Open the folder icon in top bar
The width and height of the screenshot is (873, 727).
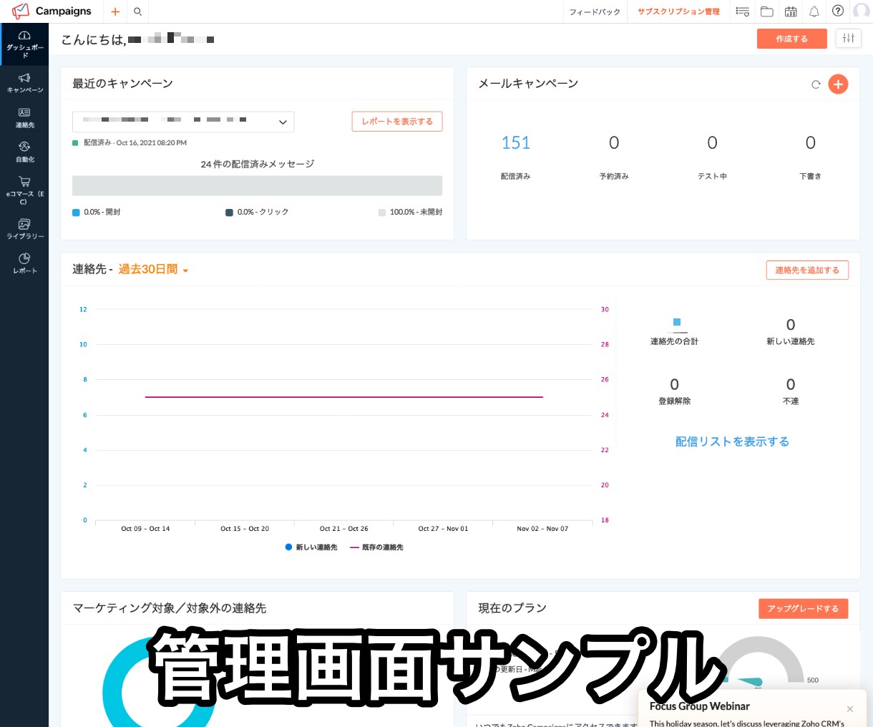[x=766, y=11]
